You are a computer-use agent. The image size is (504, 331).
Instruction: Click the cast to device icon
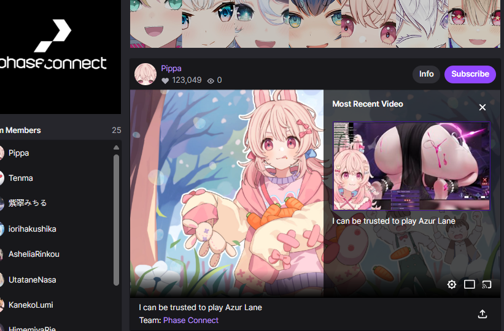click(487, 284)
